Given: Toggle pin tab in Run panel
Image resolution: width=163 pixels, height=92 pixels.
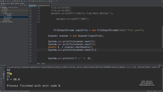Looking at the screenshot, I should (1, 81).
